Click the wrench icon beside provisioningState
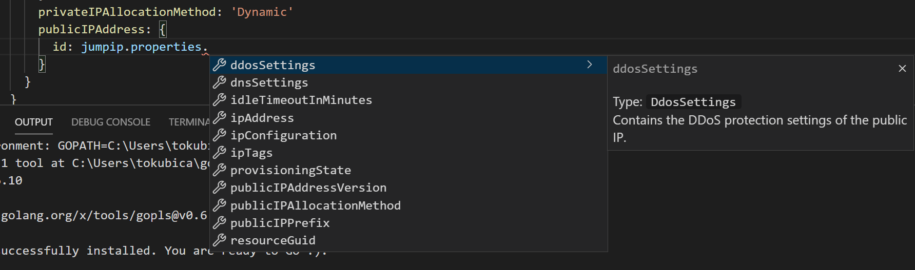 [x=220, y=170]
